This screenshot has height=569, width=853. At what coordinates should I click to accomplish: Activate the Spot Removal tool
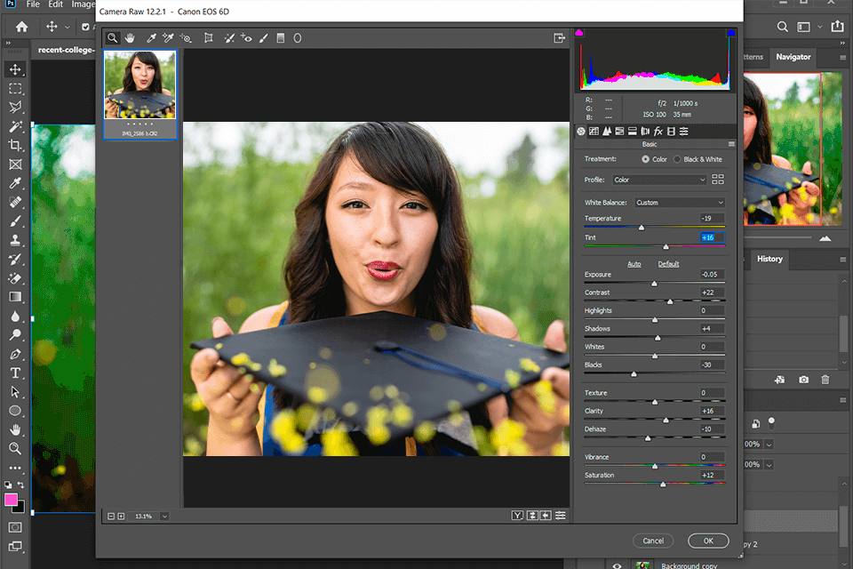pos(230,37)
